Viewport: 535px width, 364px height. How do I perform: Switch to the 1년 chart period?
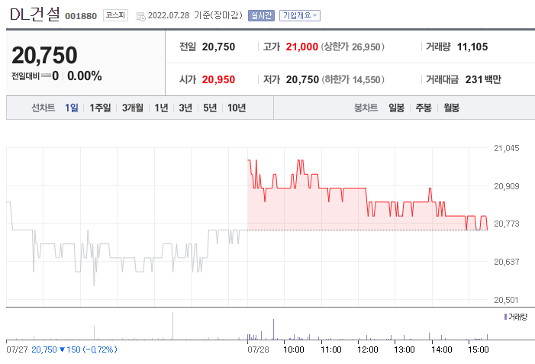pyautogui.click(x=161, y=108)
